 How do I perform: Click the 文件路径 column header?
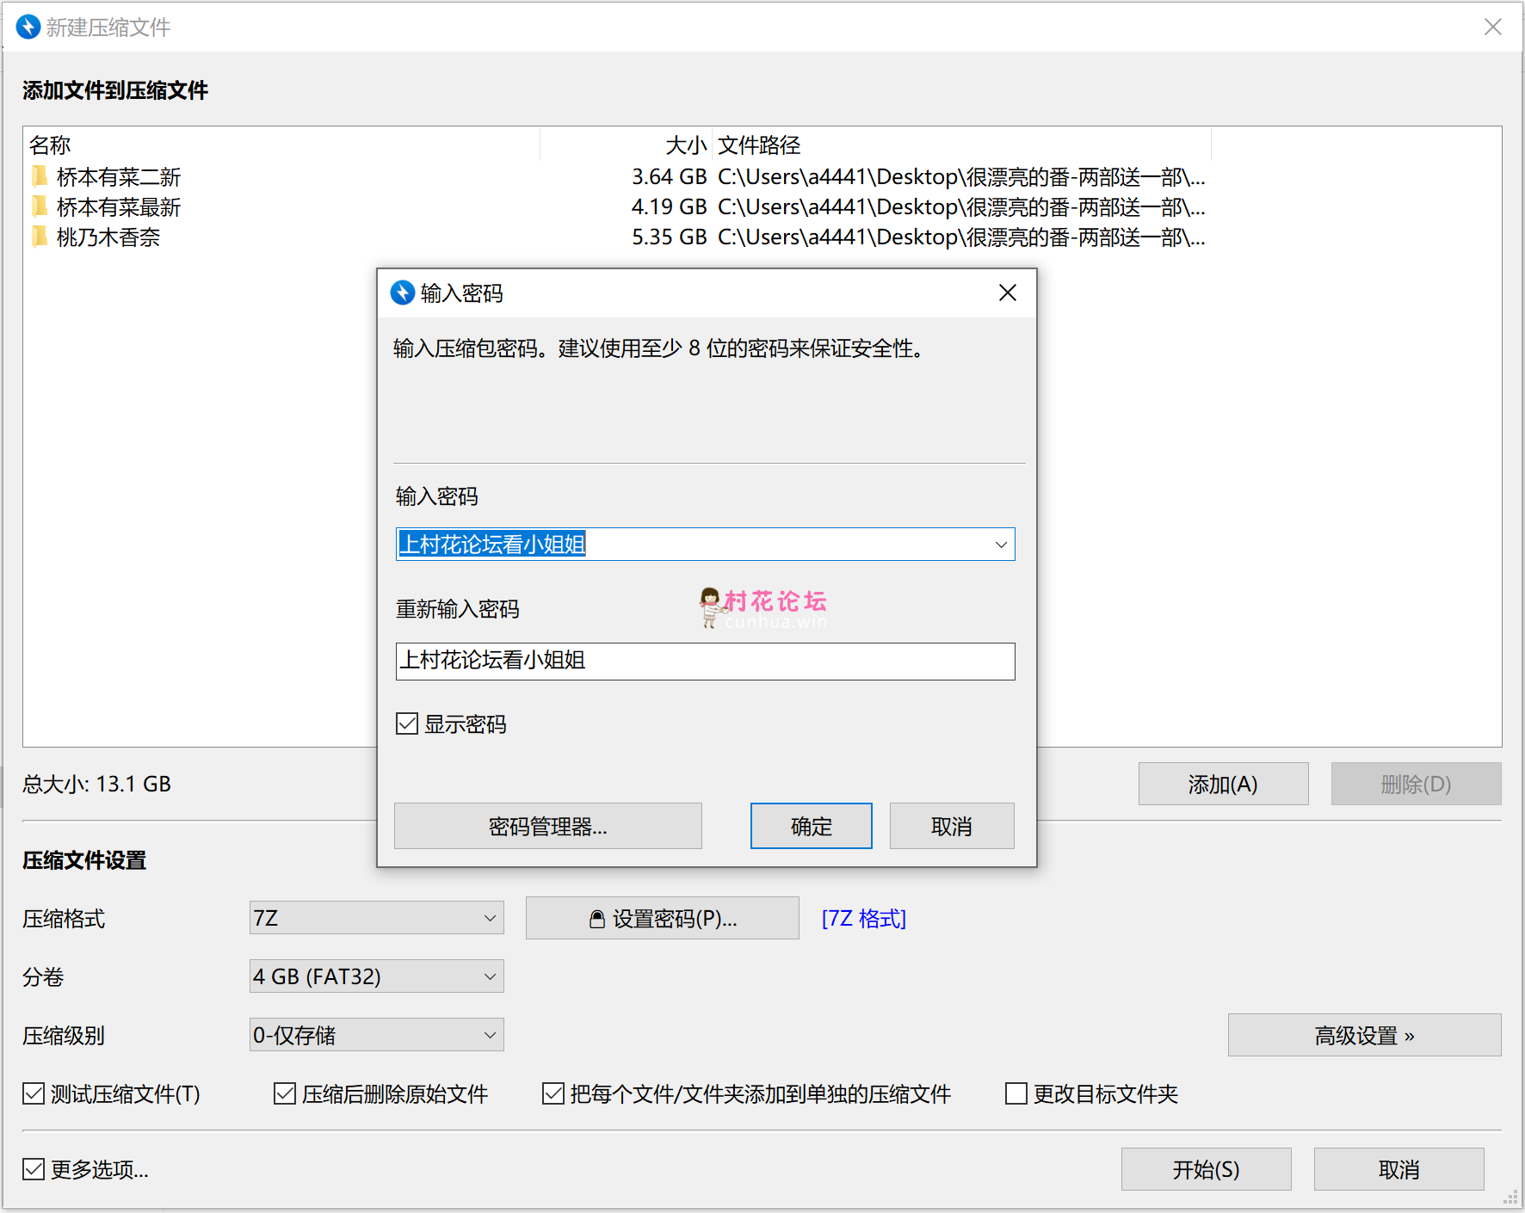[x=961, y=145]
